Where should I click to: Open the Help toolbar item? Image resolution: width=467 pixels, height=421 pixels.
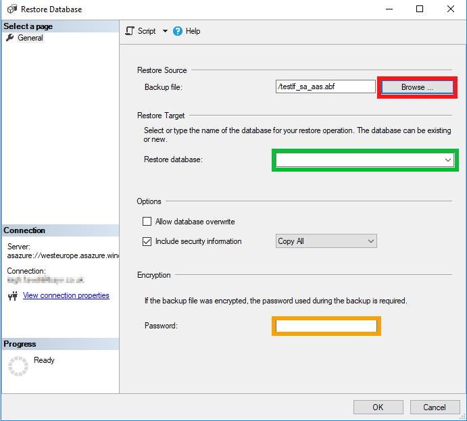[193, 31]
